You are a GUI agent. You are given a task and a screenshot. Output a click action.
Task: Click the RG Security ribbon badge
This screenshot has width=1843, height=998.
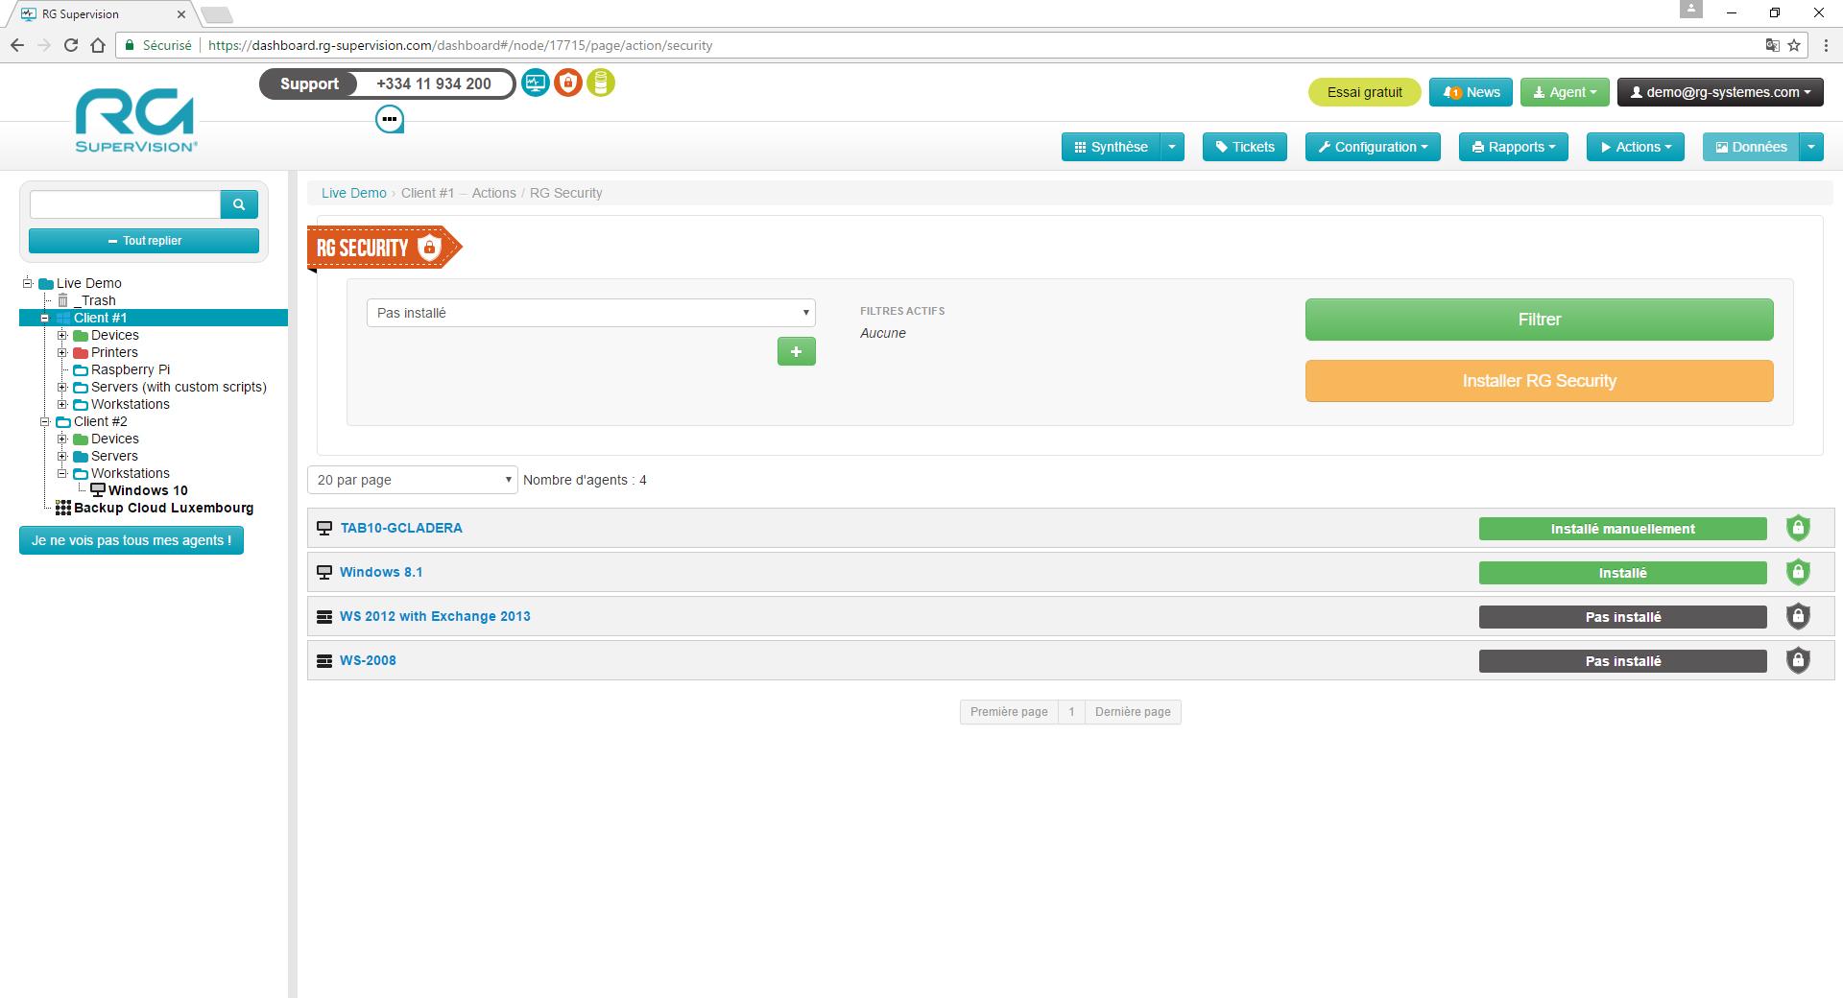(384, 248)
